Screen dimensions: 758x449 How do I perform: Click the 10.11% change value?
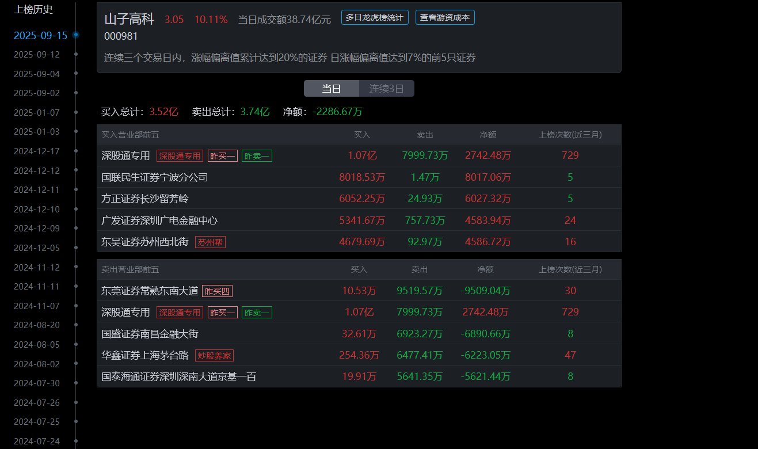click(x=211, y=20)
